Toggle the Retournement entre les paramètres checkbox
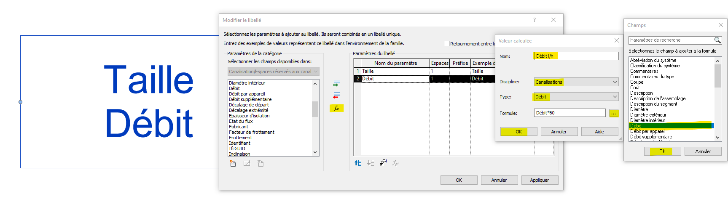728x215 pixels. click(x=446, y=44)
